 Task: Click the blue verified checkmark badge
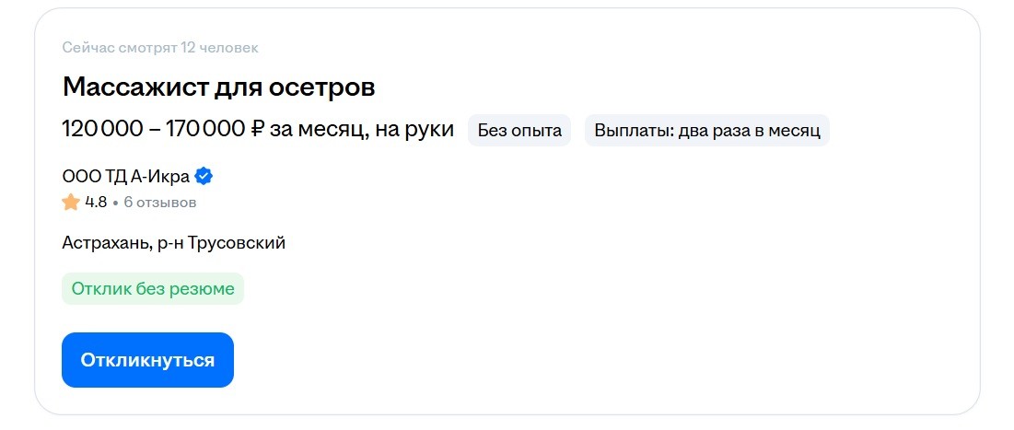[x=204, y=176]
